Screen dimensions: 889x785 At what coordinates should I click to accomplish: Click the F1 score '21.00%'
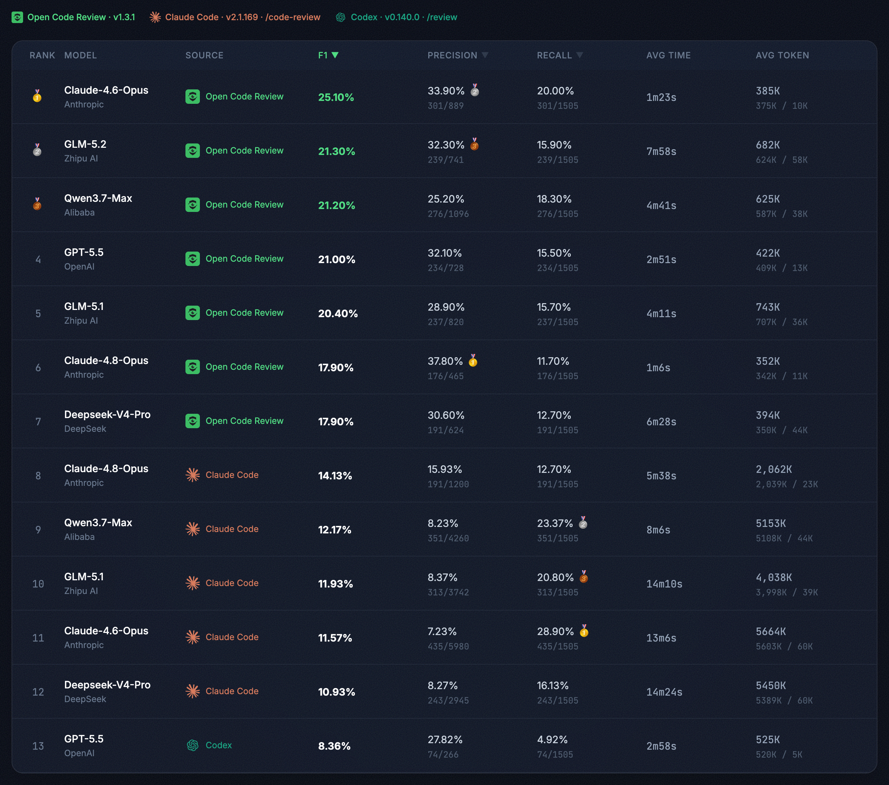tap(337, 260)
